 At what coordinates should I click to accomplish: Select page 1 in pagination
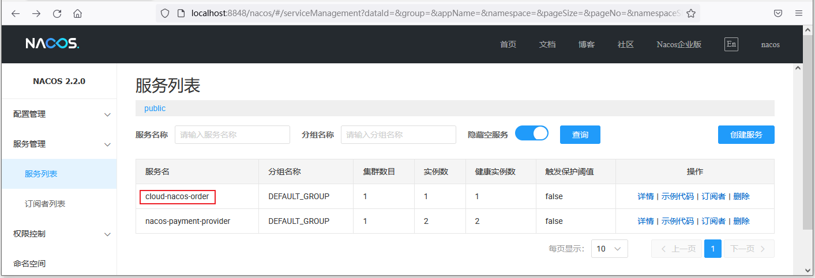pos(713,249)
